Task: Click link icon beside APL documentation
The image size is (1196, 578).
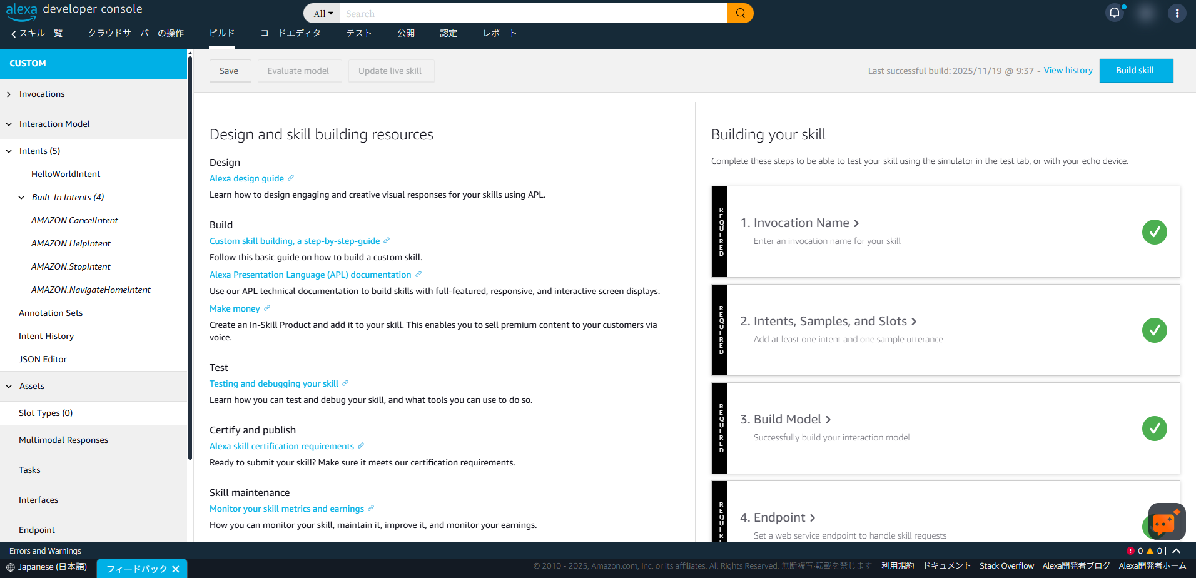Action: 418,274
